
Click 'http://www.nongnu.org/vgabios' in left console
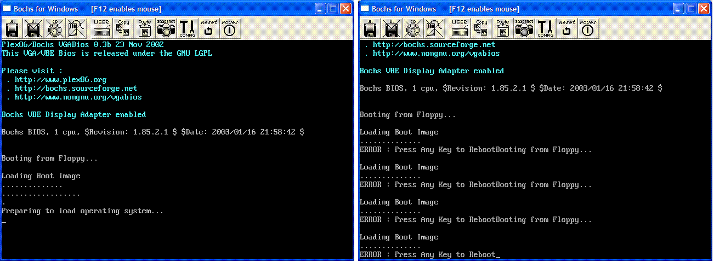pyautogui.click(x=78, y=97)
